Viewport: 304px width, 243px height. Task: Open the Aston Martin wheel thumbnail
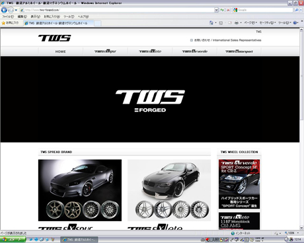80,190
